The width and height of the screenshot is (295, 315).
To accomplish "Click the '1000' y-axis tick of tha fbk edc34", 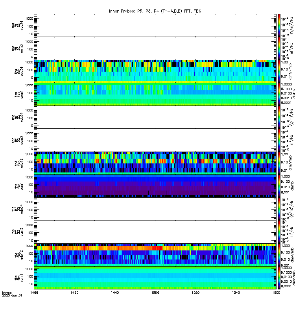I will pos(29,62).
